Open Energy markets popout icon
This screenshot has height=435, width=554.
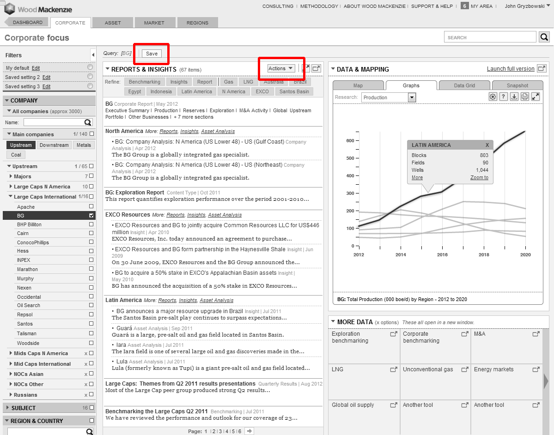536,369
